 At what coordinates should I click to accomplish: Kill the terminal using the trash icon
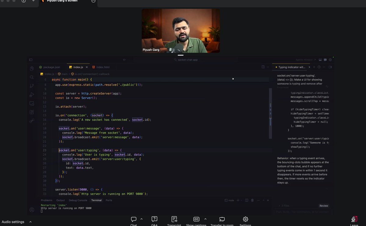pos(252,200)
